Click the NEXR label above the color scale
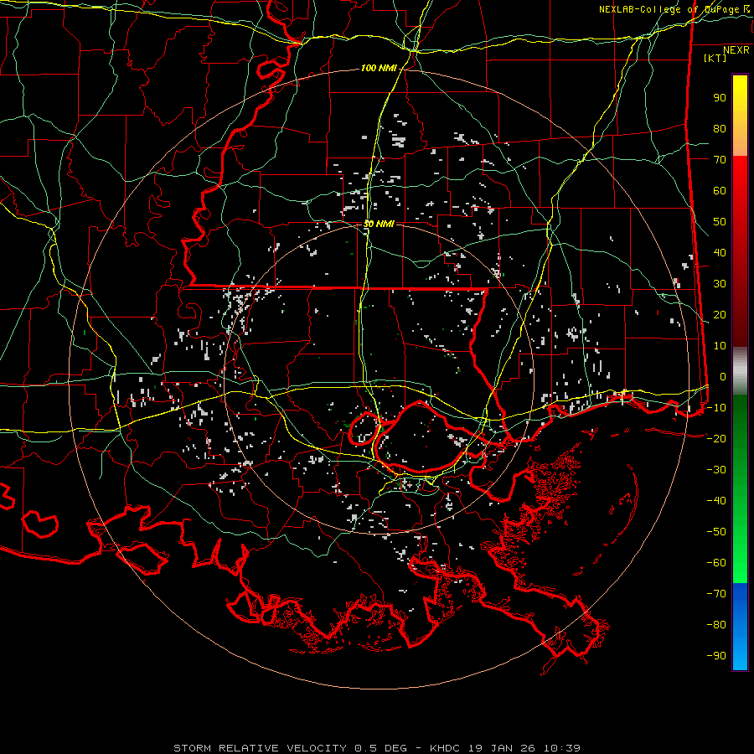The height and width of the screenshot is (754, 754). pos(736,50)
